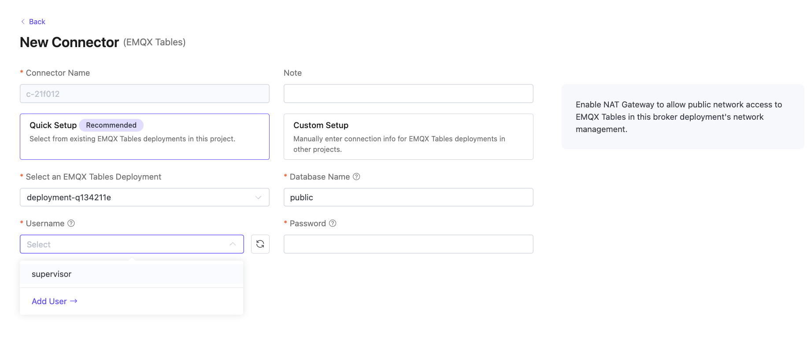Click the New Connector page heading
807x357 pixels.
point(69,42)
